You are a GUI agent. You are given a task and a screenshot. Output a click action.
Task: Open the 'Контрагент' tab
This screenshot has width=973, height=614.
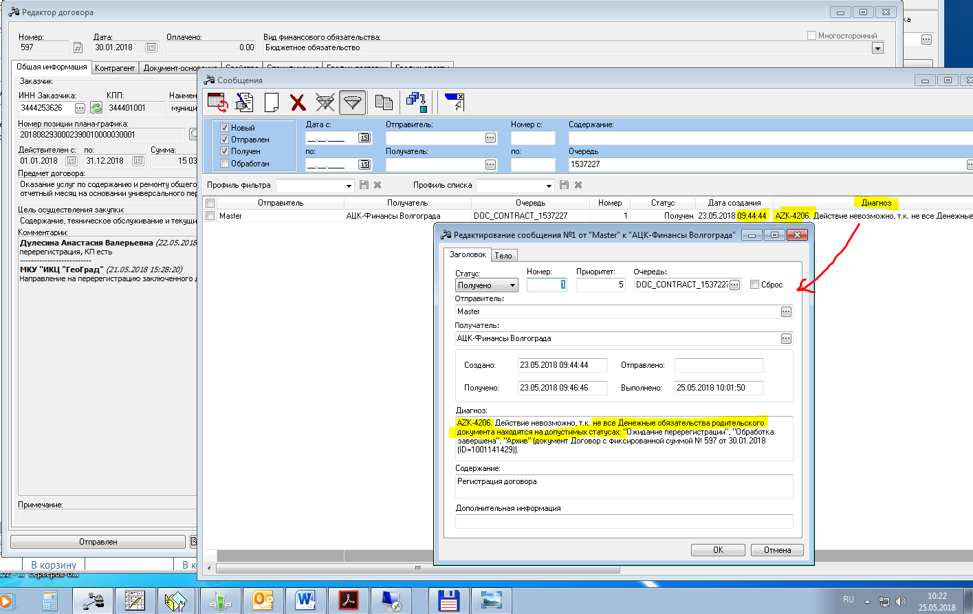click(x=115, y=68)
